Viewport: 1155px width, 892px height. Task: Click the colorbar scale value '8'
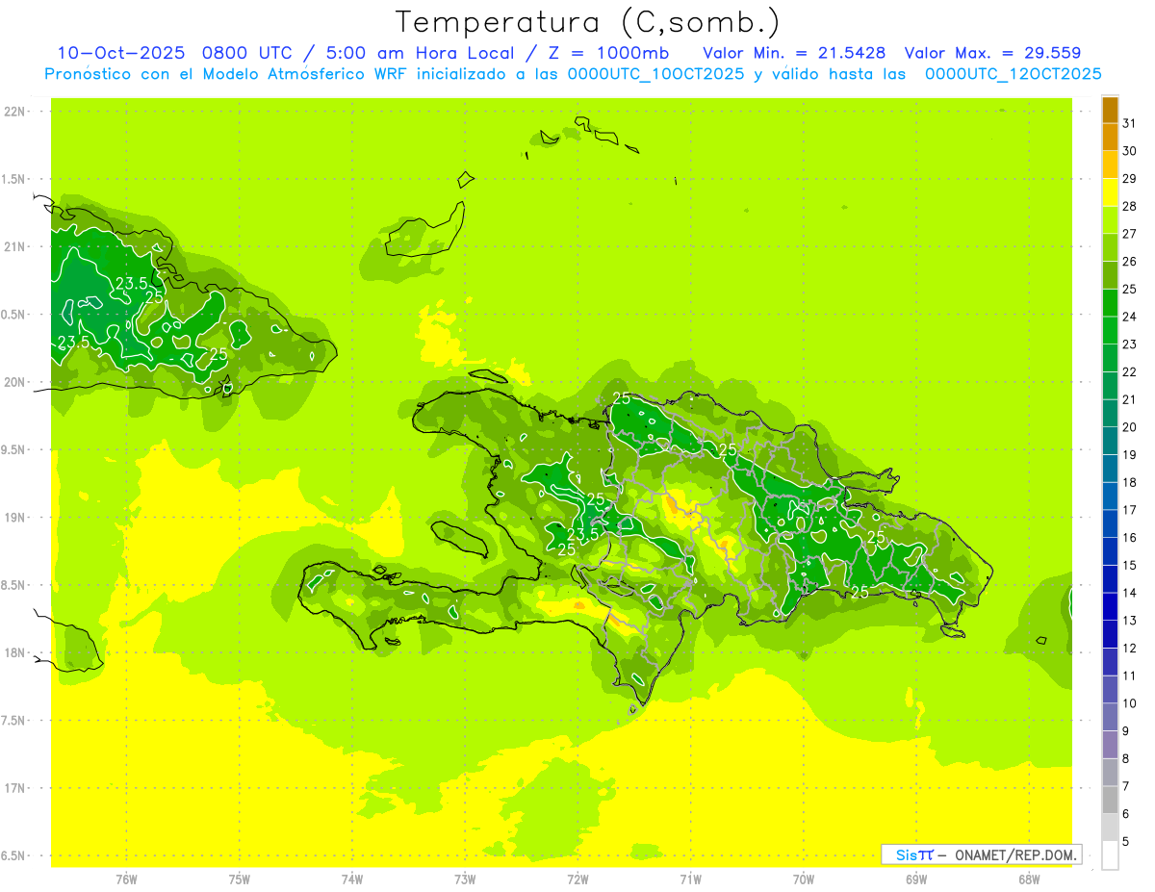pyautogui.click(x=1126, y=759)
